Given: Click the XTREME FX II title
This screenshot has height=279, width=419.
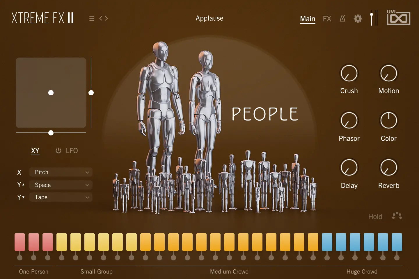Looking at the screenshot, I should (x=42, y=18).
